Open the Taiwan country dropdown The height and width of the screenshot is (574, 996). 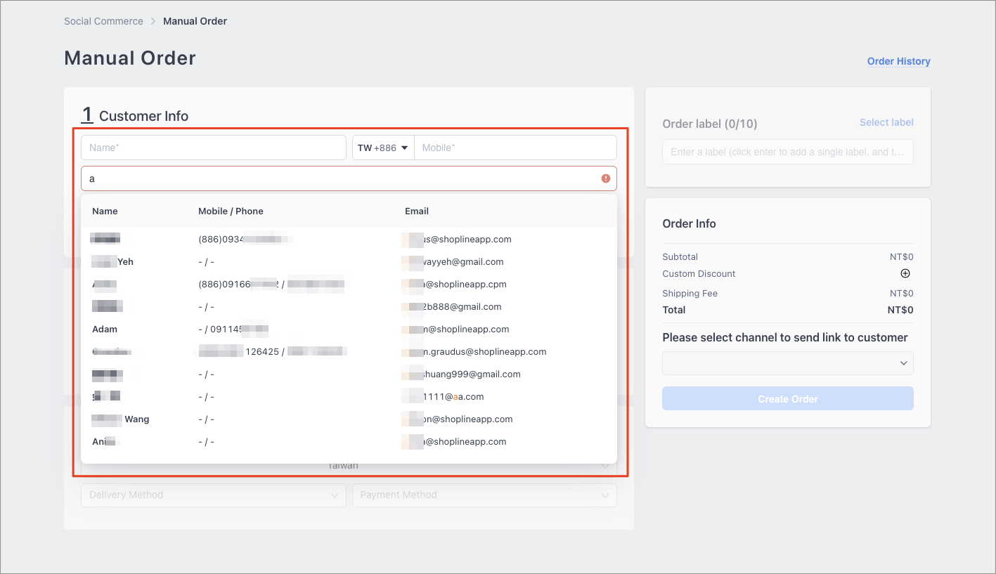349,467
